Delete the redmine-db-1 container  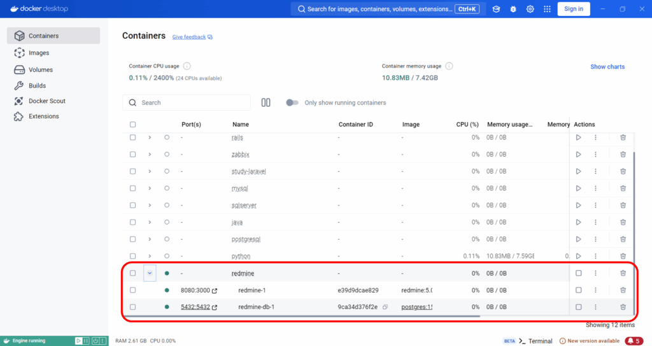pos(623,307)
